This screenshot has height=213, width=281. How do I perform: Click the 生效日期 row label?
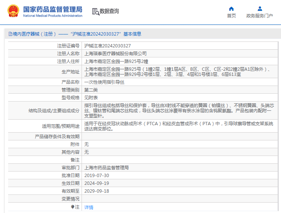(x=70, y=183)
